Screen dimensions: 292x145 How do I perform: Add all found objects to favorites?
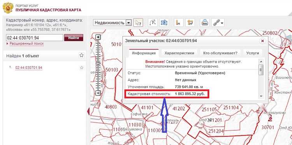click(x=81, y=55)
